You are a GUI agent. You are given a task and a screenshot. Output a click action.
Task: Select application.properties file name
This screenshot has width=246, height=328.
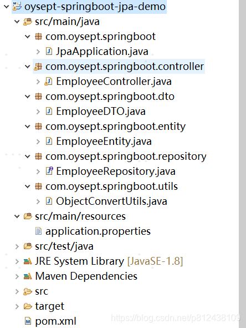(98, 231)
